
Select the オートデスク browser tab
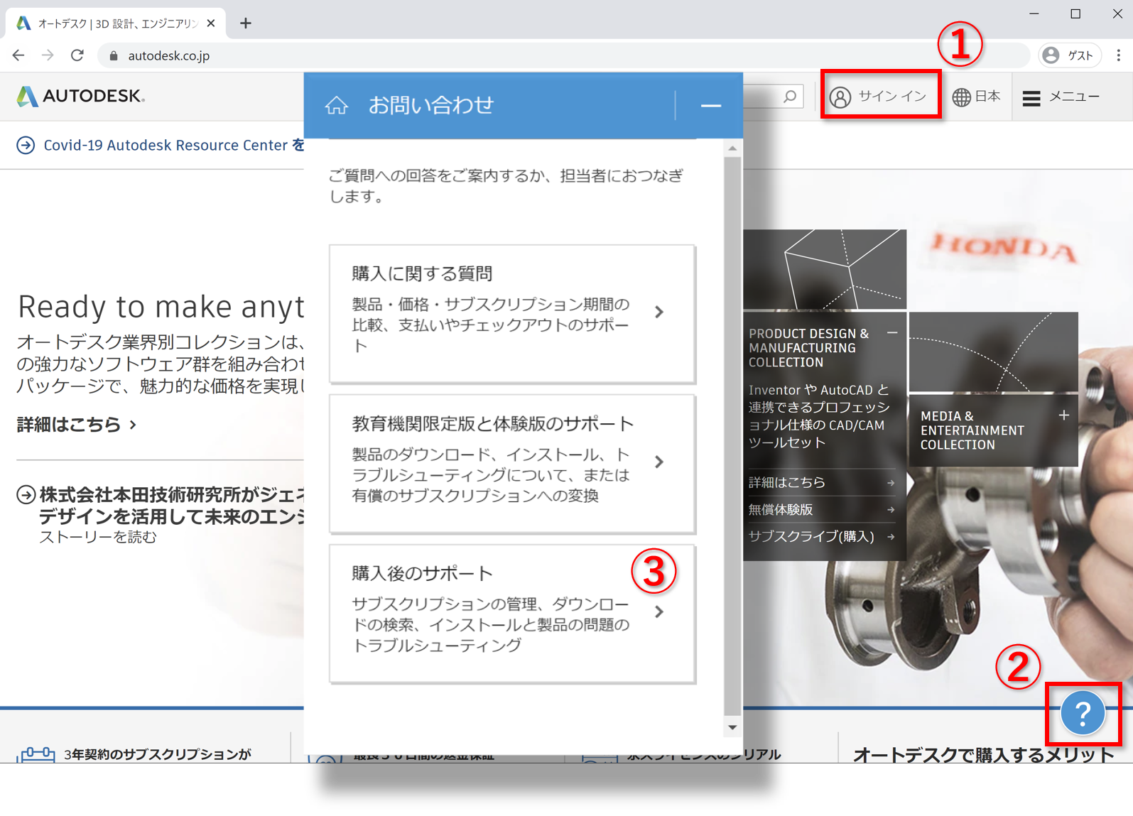coord(116,23)
